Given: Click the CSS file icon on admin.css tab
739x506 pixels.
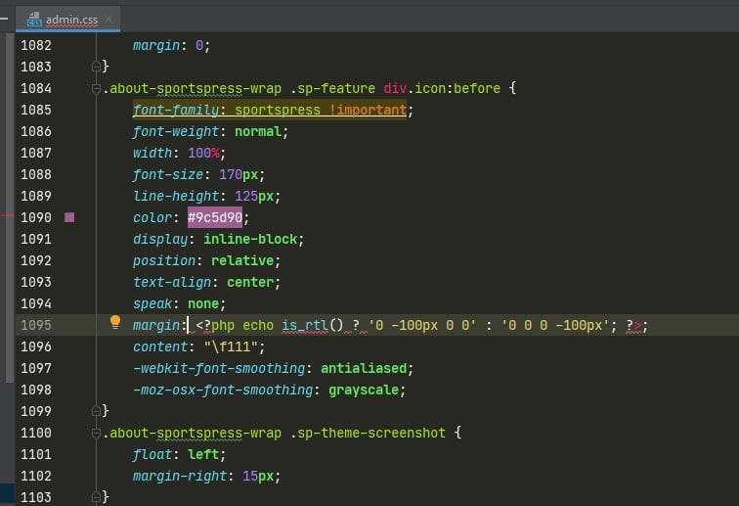Looking at the screenshot, I should pos(34,20).
